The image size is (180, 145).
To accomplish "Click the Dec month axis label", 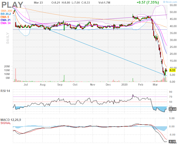I will point(108,85).
